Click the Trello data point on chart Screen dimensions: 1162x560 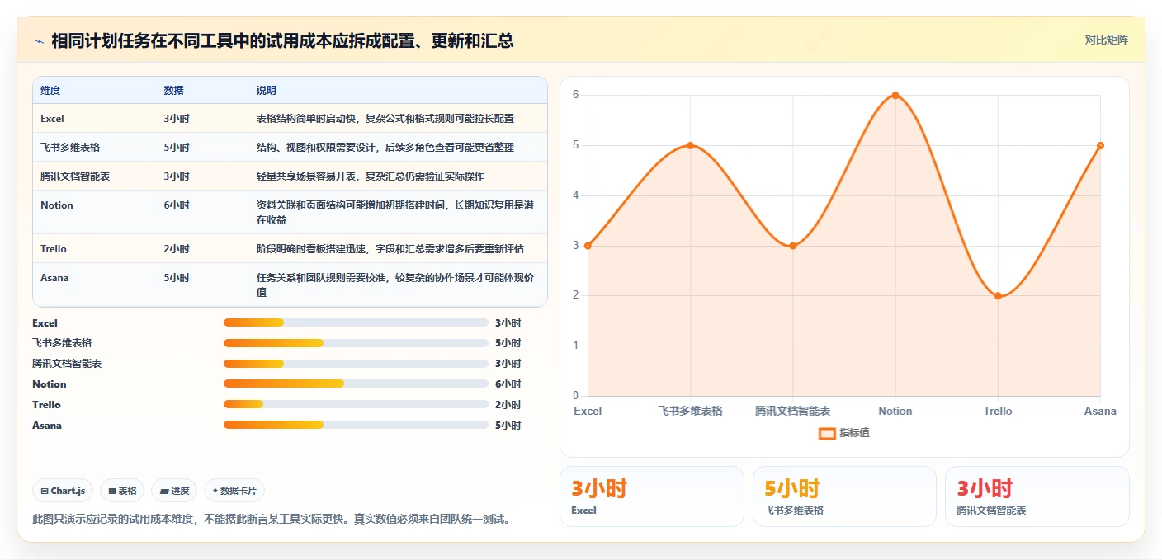tap(998, 295)
